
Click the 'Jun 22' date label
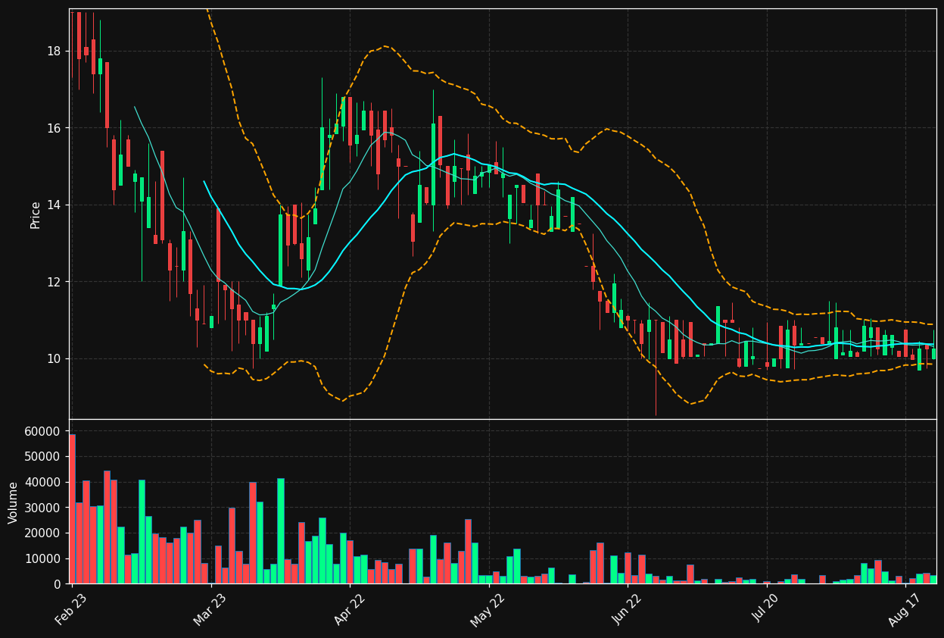pyautogui.click(x=628, y=609)
